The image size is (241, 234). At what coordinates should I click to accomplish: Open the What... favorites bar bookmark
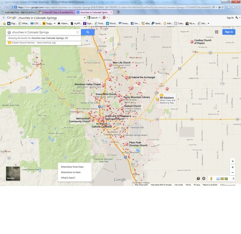(23, 23)
